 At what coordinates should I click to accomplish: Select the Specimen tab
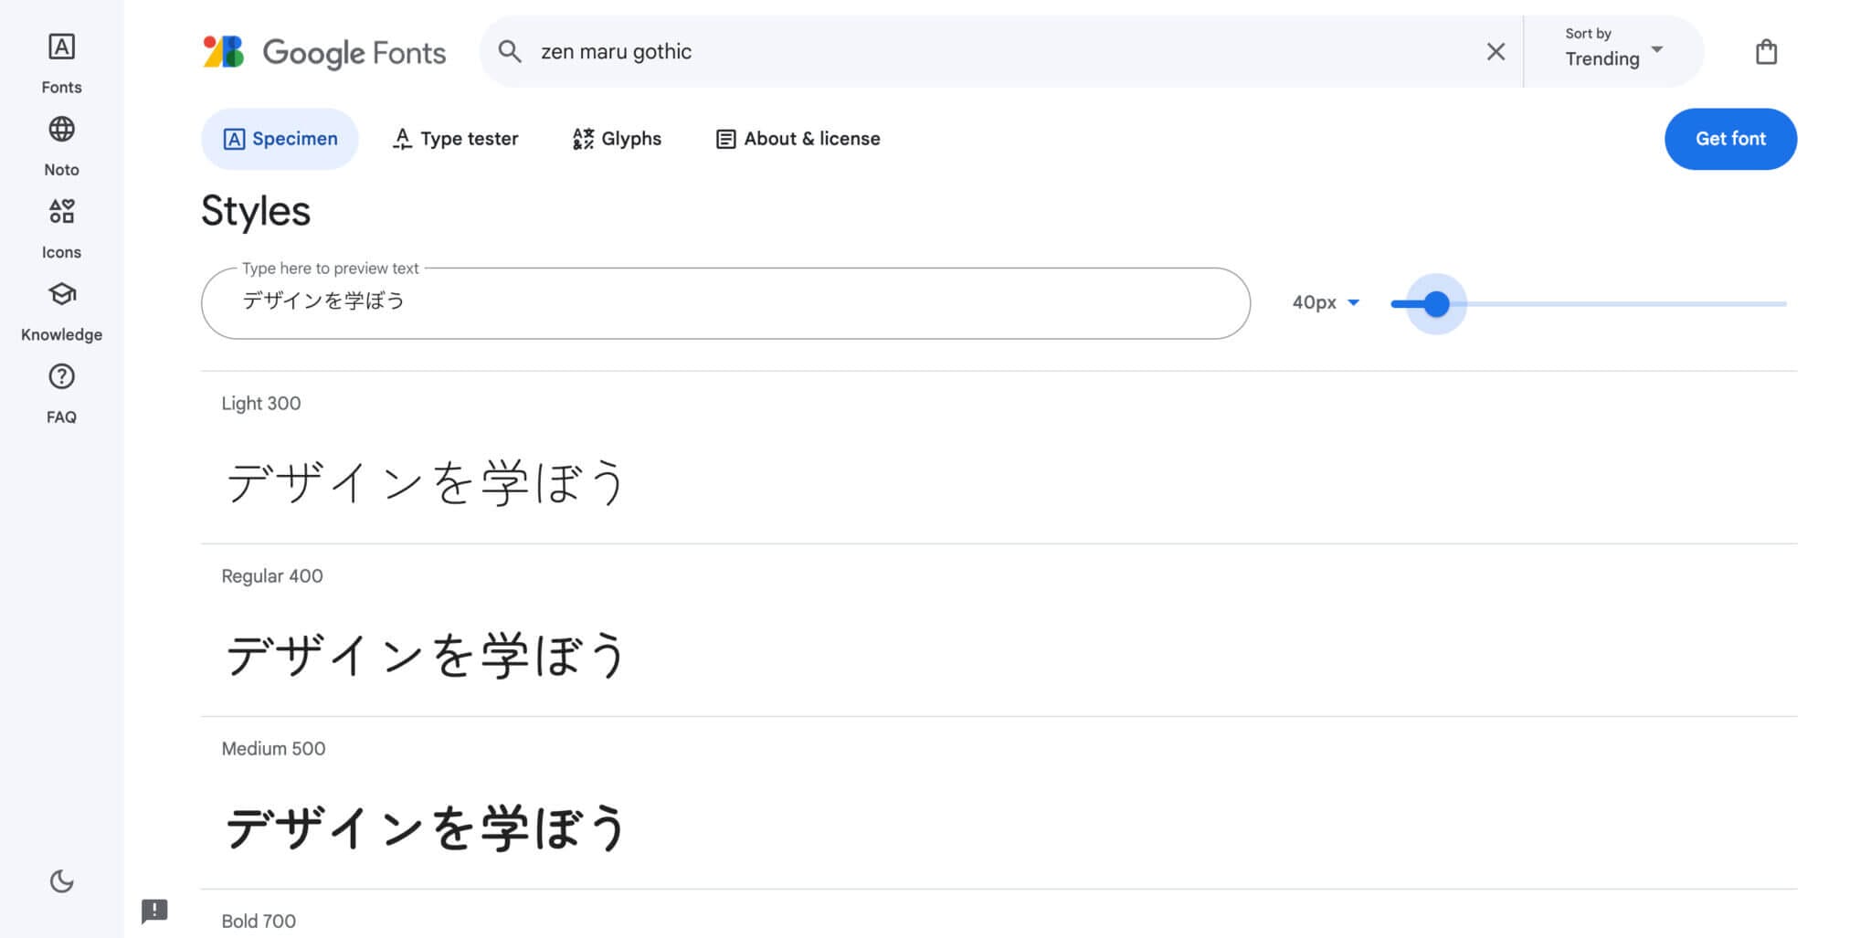(x=280, y=139)
